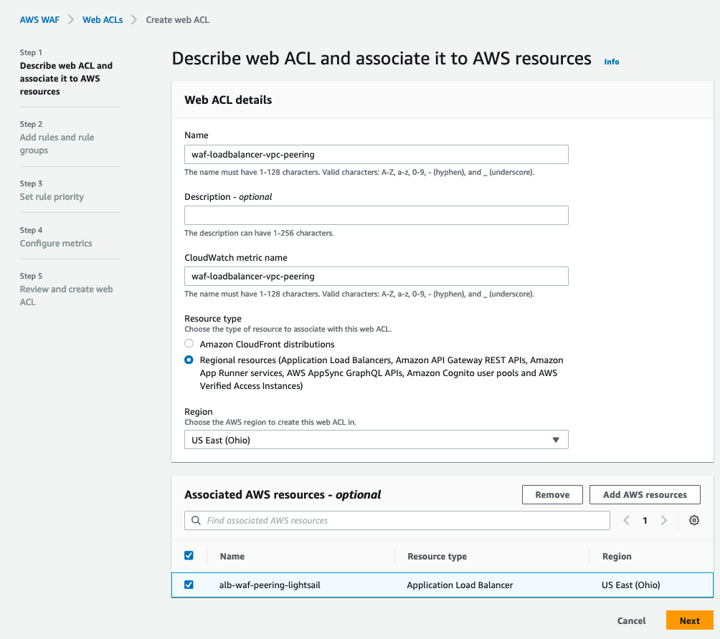Screen dimensions: 720x639
Task: Remove the selected associated resource
Action: 552,494
